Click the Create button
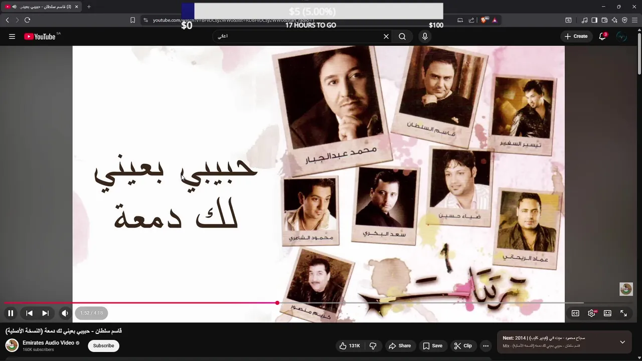The image size is (642, 361). (x=576, y=36)
